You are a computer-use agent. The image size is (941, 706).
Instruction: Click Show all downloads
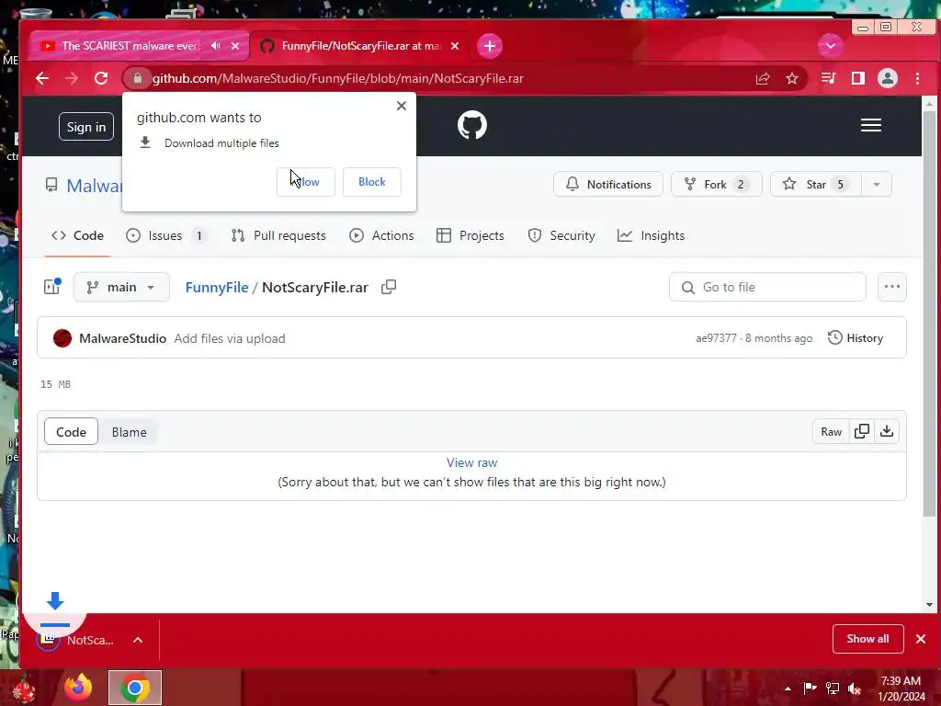point(867,639)
